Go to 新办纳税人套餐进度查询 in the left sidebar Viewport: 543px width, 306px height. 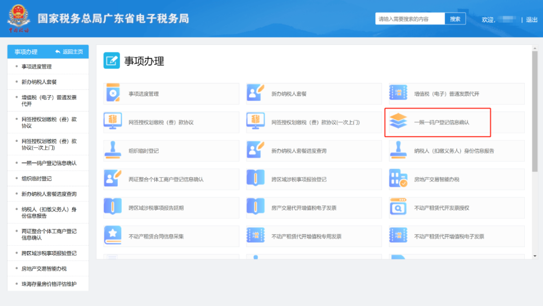click(x=49, y=194)
